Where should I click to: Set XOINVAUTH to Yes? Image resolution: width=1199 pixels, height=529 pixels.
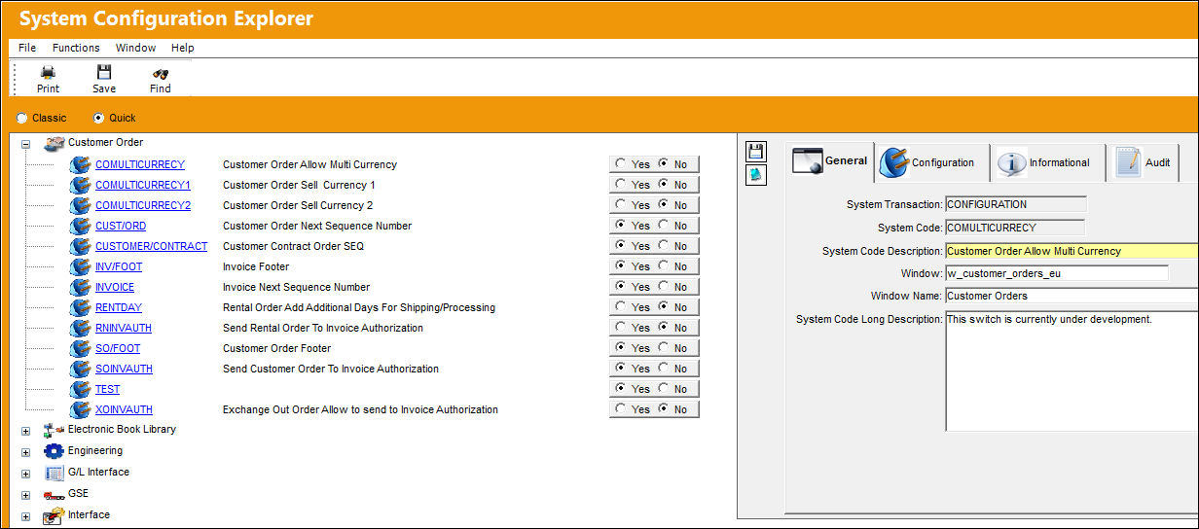pos(620,409)
